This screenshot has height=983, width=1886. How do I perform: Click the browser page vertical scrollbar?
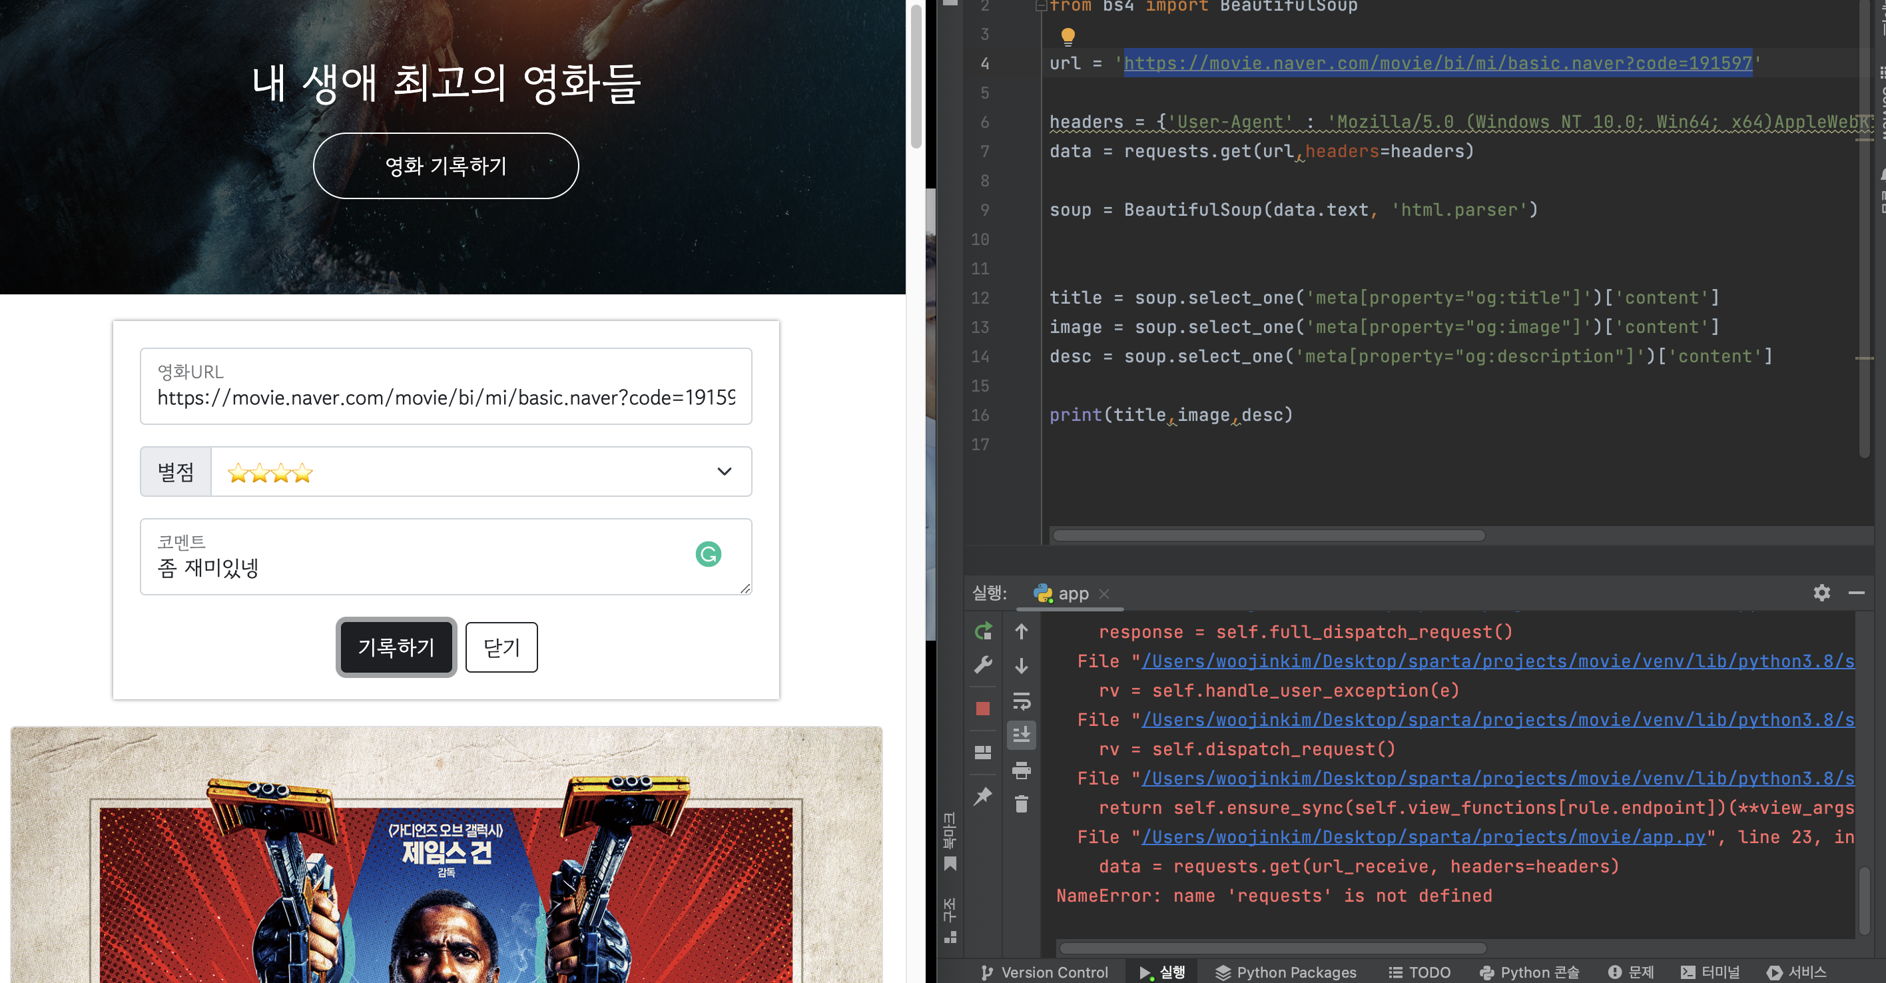point(916,75)
